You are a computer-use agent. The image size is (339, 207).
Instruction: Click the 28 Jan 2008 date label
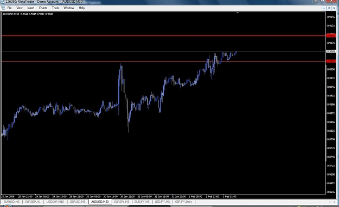[x=8, y=197]
